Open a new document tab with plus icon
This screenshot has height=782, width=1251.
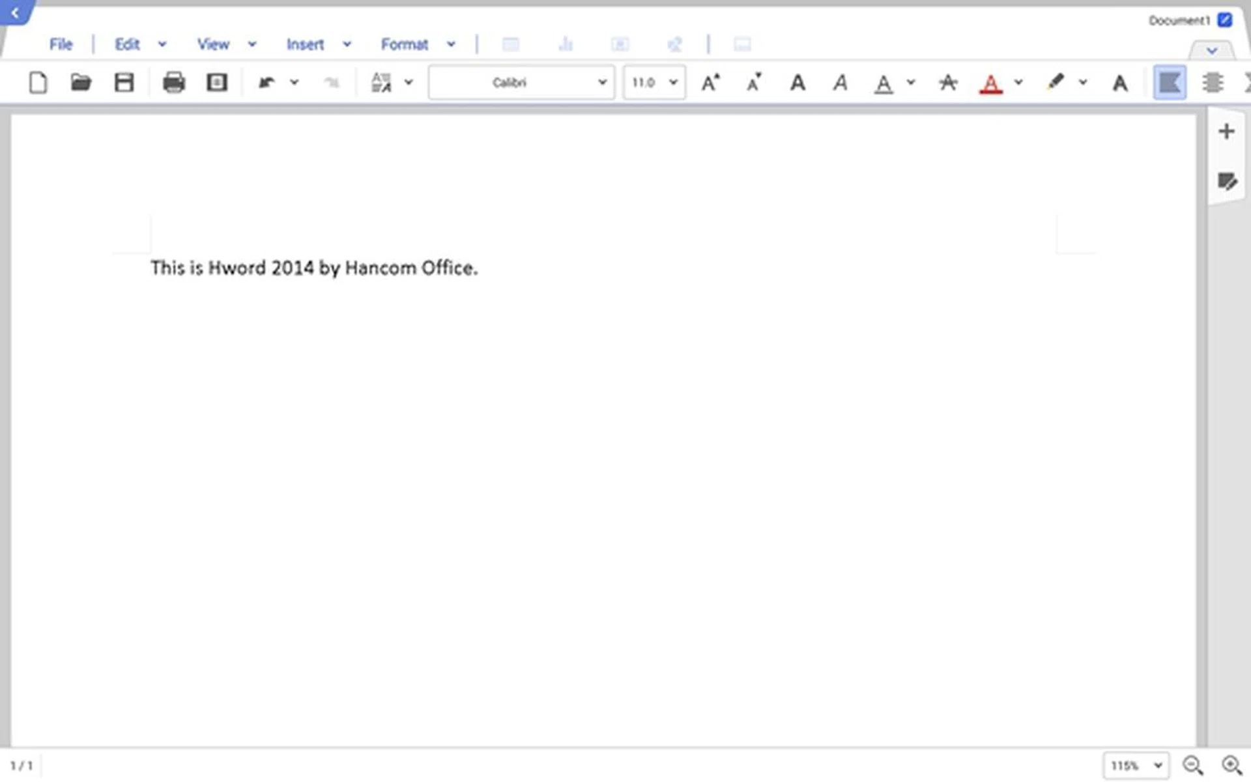pyautogui.click(x=1227, y=131)
